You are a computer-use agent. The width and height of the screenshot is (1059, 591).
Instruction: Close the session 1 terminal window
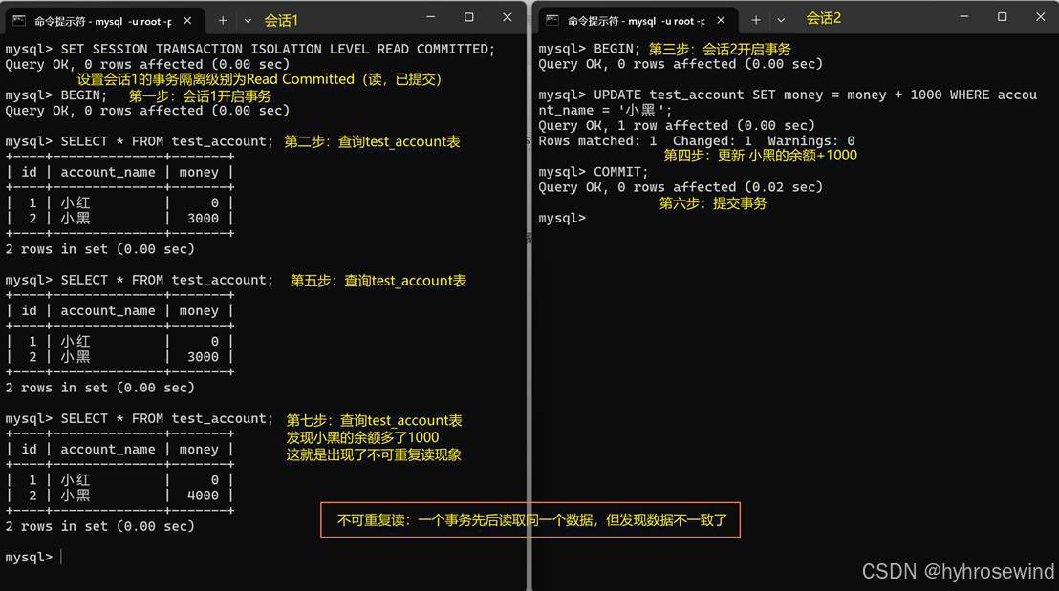pos(508,17)
